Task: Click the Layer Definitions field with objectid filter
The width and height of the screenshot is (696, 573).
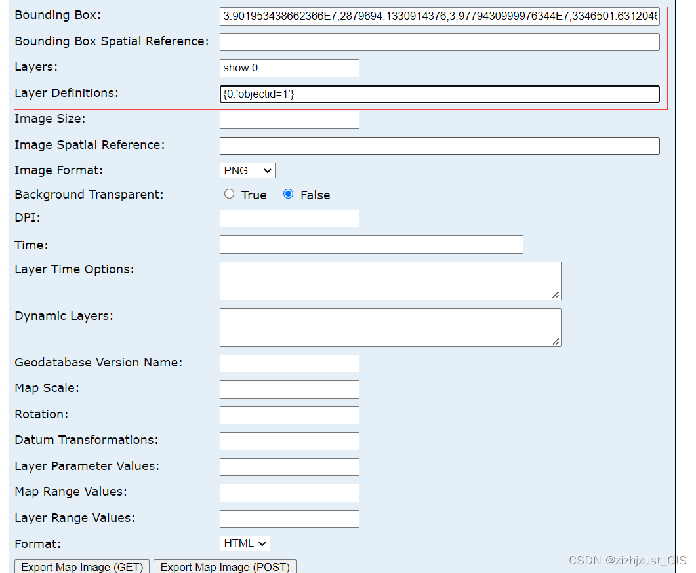Action: (439, 94)
